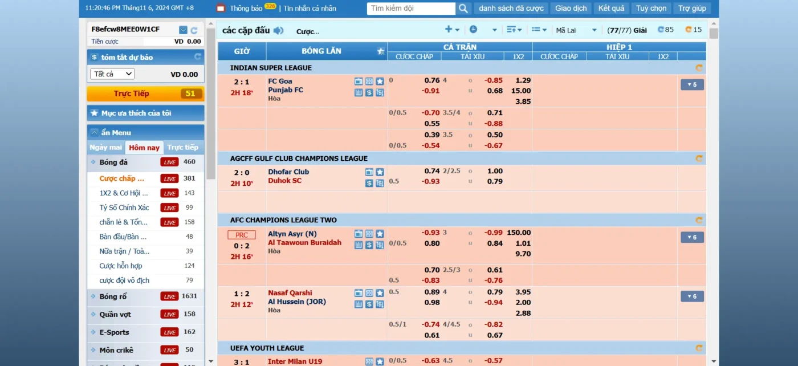
Task: Click the dollar icon for Dhofar Club match
Action: (x=369, y=183)
